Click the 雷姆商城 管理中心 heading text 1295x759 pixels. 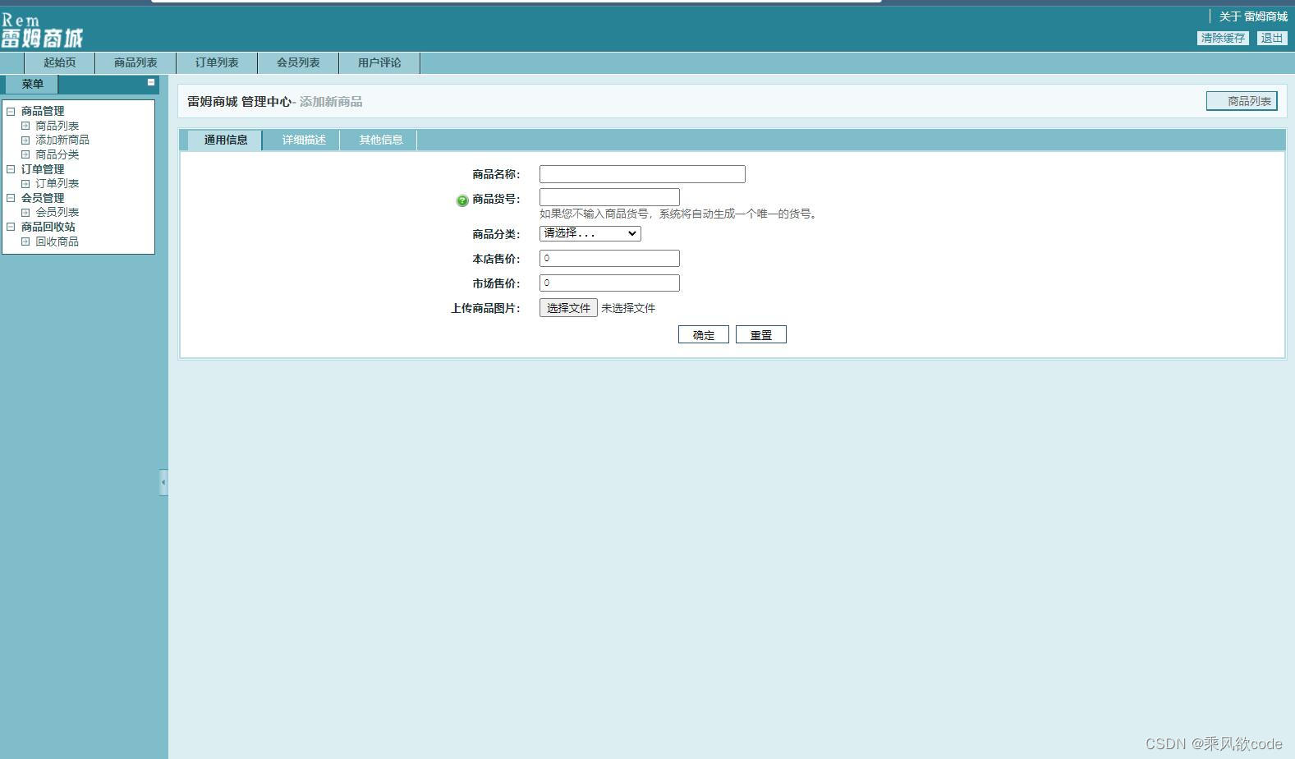point(239,102)
